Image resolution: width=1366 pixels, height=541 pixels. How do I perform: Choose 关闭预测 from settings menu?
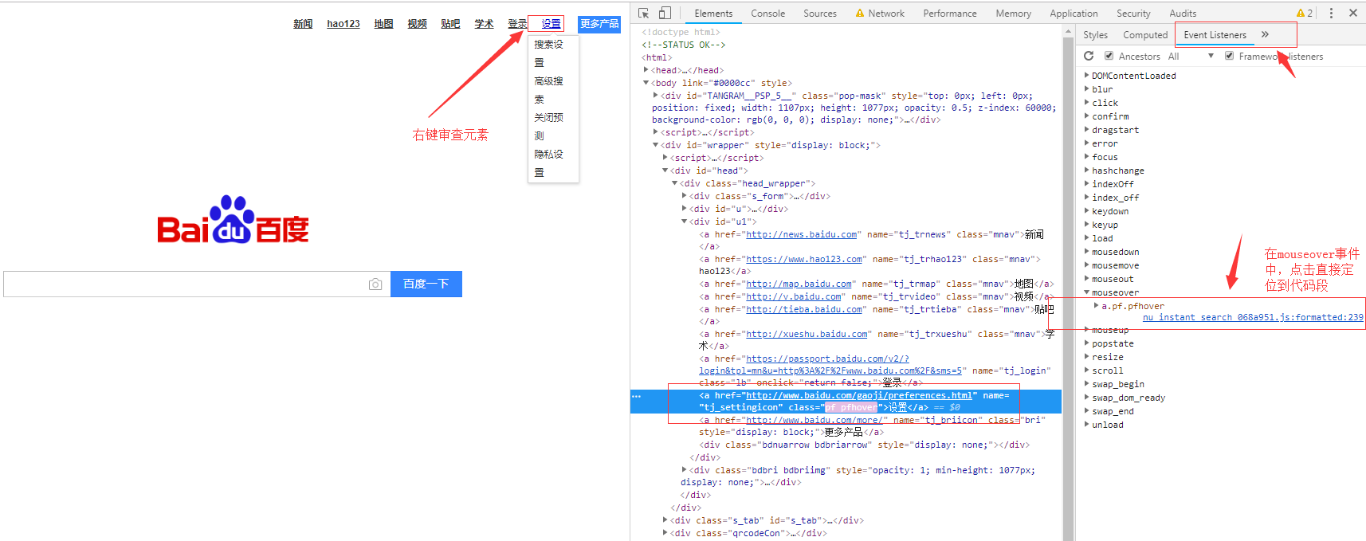point(549,127)
